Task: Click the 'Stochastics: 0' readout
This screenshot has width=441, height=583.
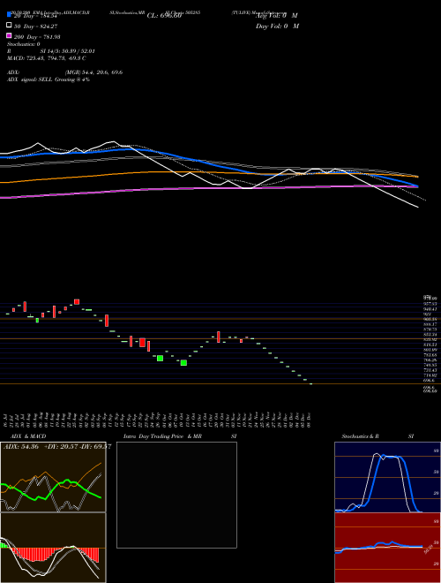Action: point(24,44)
